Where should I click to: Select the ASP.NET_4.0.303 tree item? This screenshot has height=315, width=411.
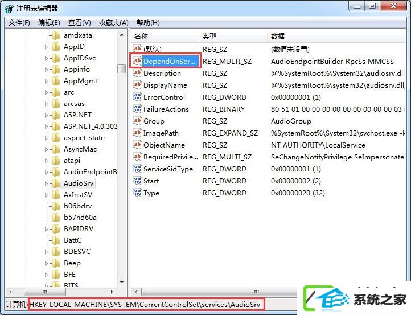(90, 126)
